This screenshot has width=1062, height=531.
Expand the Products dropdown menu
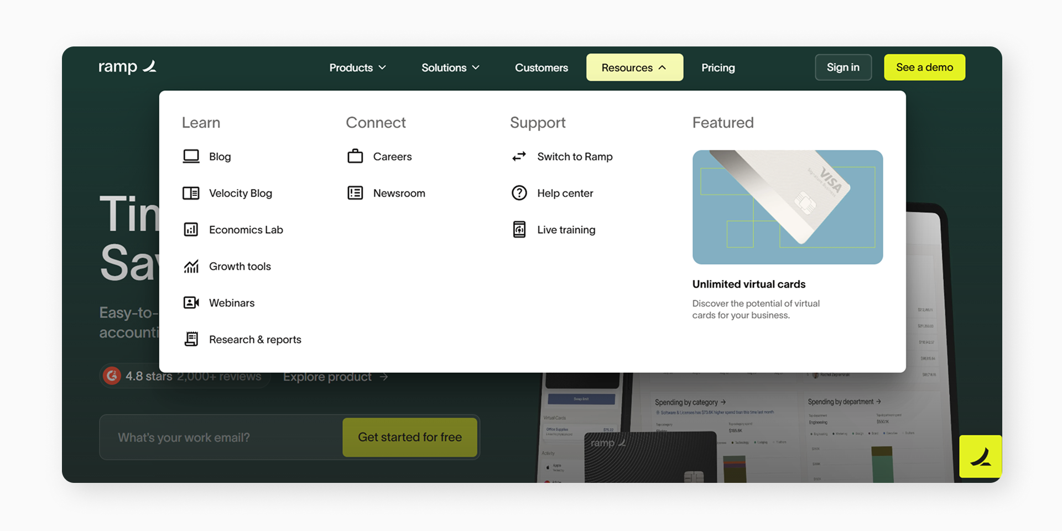pos(357,67)
